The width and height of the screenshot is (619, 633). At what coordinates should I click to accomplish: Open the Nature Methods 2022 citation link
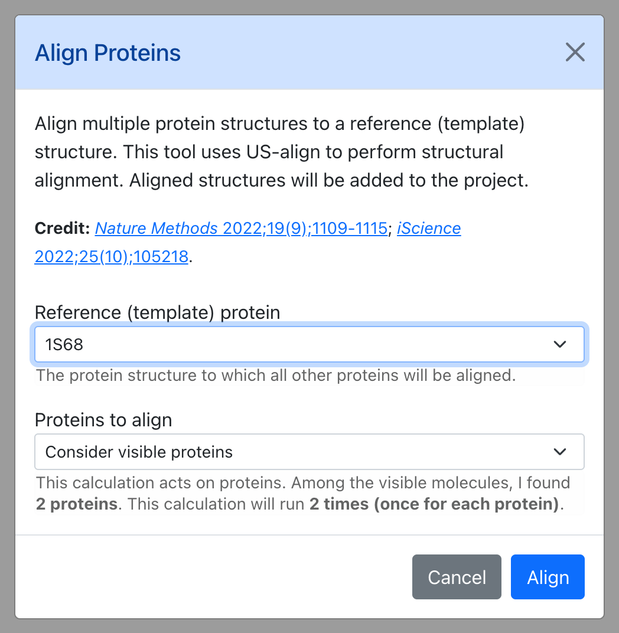pyautogui.click(x=241, y=228)
